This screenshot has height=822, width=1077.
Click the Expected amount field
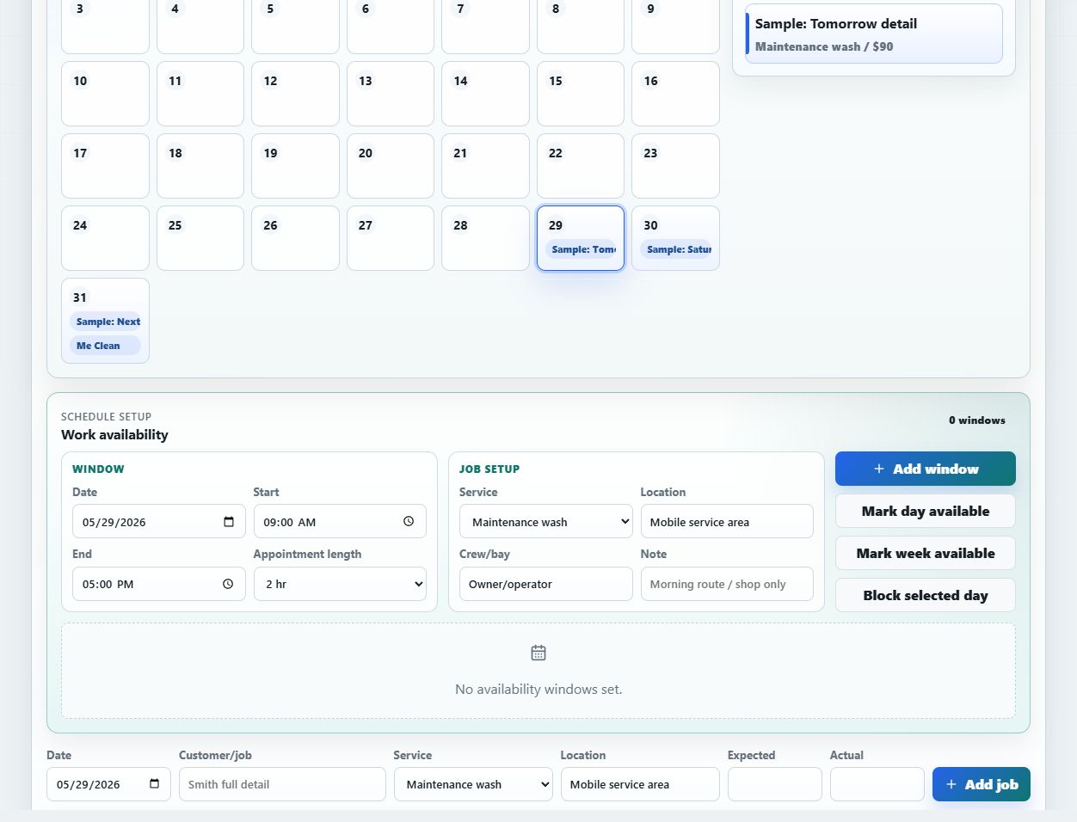(775, 784)
